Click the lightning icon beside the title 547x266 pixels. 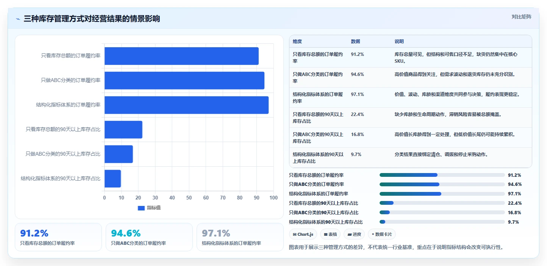point(18,19)
